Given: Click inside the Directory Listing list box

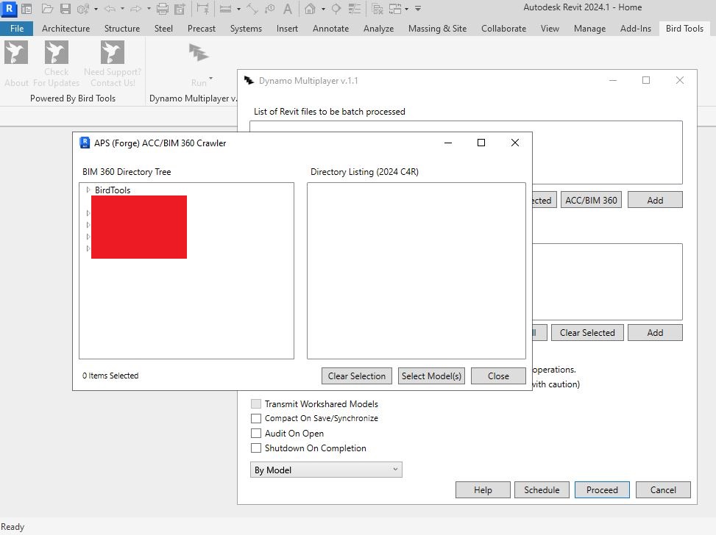Looking at the screenshot, I should point(416,270).
